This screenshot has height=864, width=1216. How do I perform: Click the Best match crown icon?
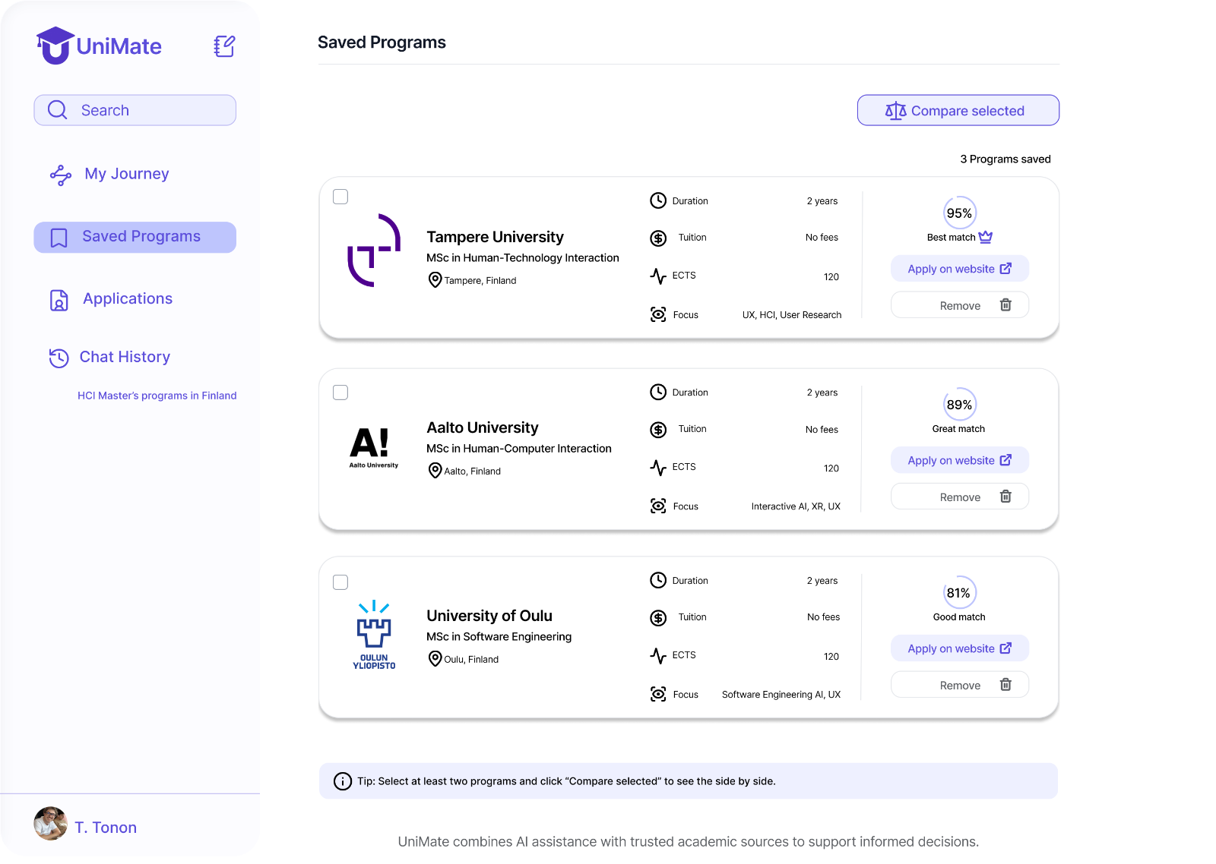[985, 237]
